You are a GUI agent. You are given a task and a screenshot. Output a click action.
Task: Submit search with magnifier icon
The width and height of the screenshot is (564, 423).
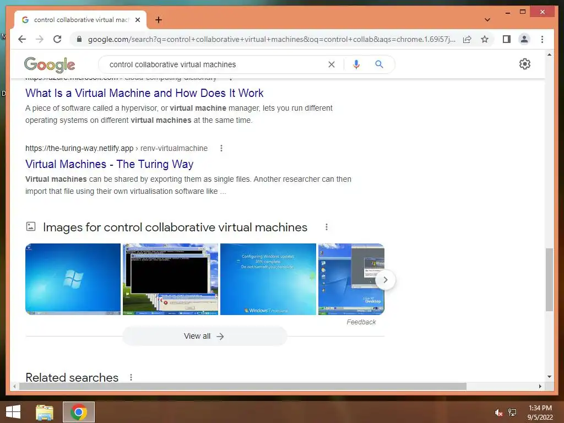[379, 64]
